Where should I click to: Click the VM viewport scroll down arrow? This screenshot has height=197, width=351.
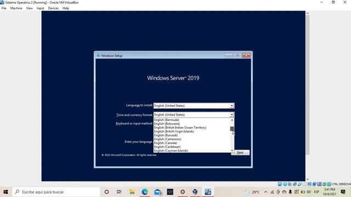tap(308, 179)
